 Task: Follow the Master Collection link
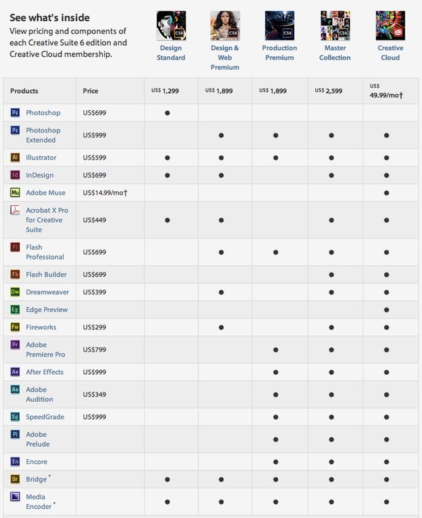click(x=335, y=53)
